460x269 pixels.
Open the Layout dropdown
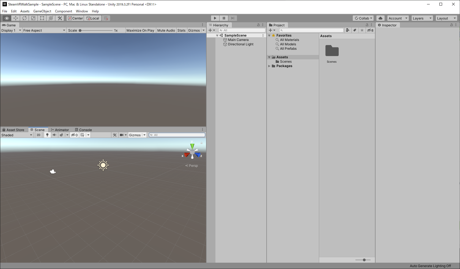[446, 18]
